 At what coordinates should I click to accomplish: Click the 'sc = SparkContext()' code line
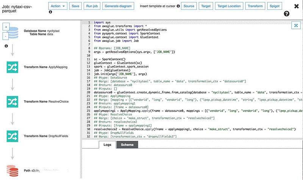[x=109, y=59]
